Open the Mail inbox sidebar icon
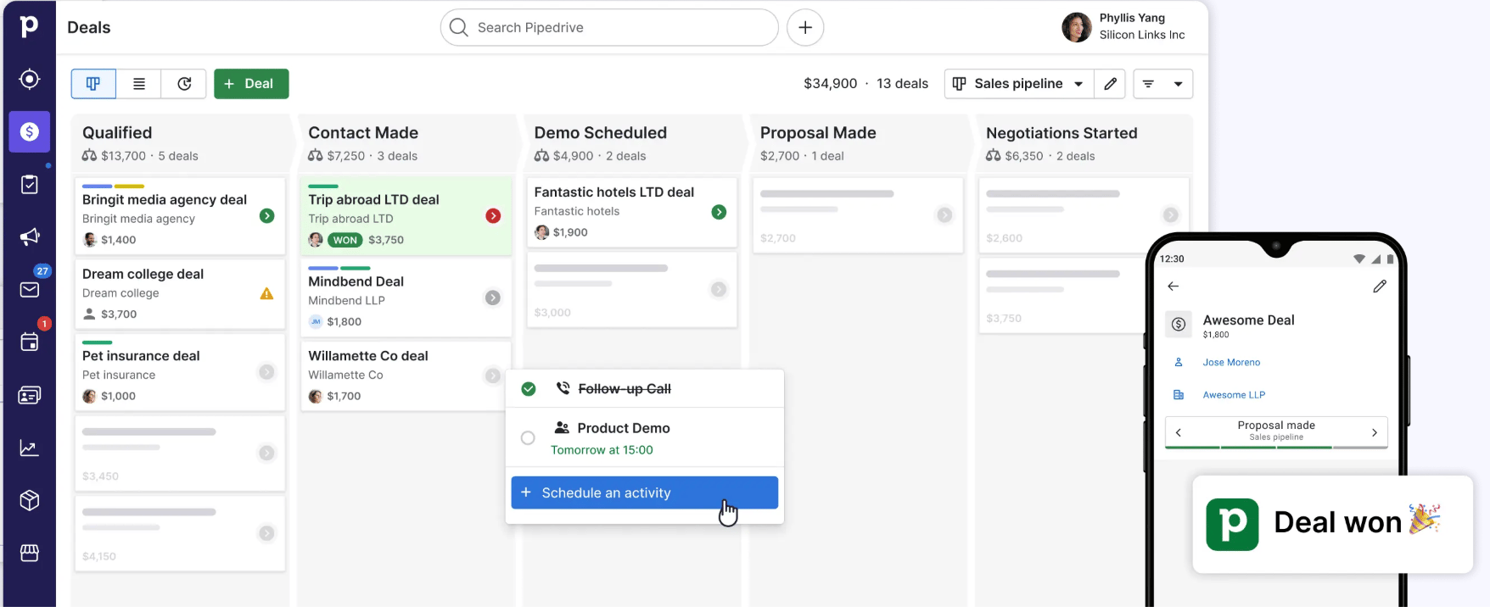 click(30, 290)
